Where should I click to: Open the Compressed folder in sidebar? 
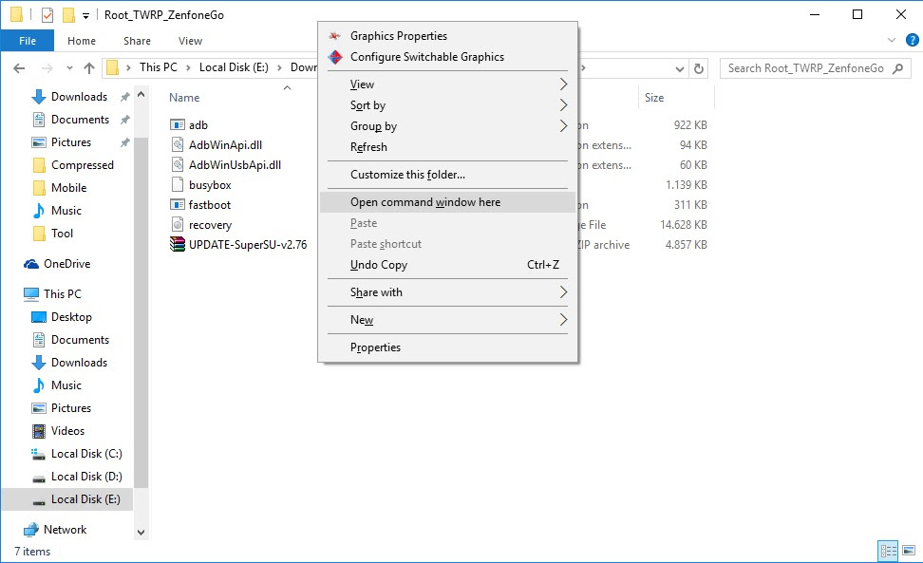coord(82,165)
